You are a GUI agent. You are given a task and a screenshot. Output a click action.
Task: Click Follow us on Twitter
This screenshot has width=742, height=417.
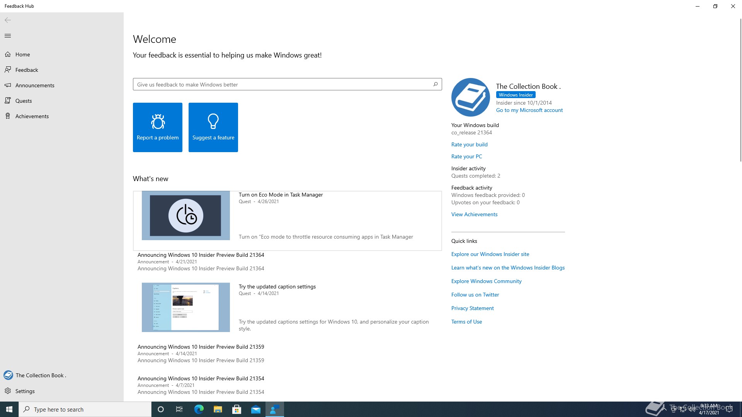[475, 295]
